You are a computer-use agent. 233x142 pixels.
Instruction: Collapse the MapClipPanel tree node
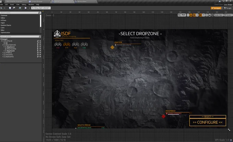click(x=3, y=45)
